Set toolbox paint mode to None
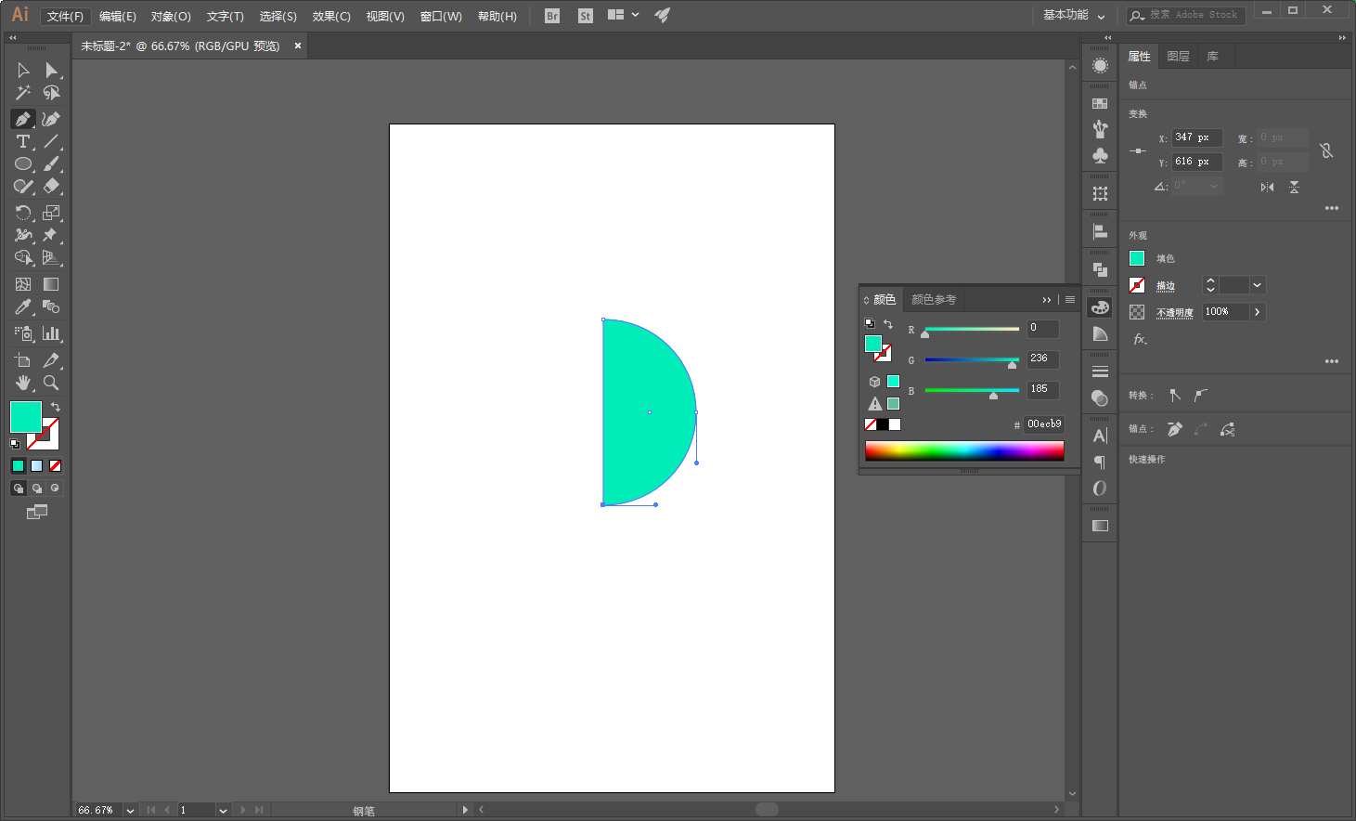 [56, 466]
